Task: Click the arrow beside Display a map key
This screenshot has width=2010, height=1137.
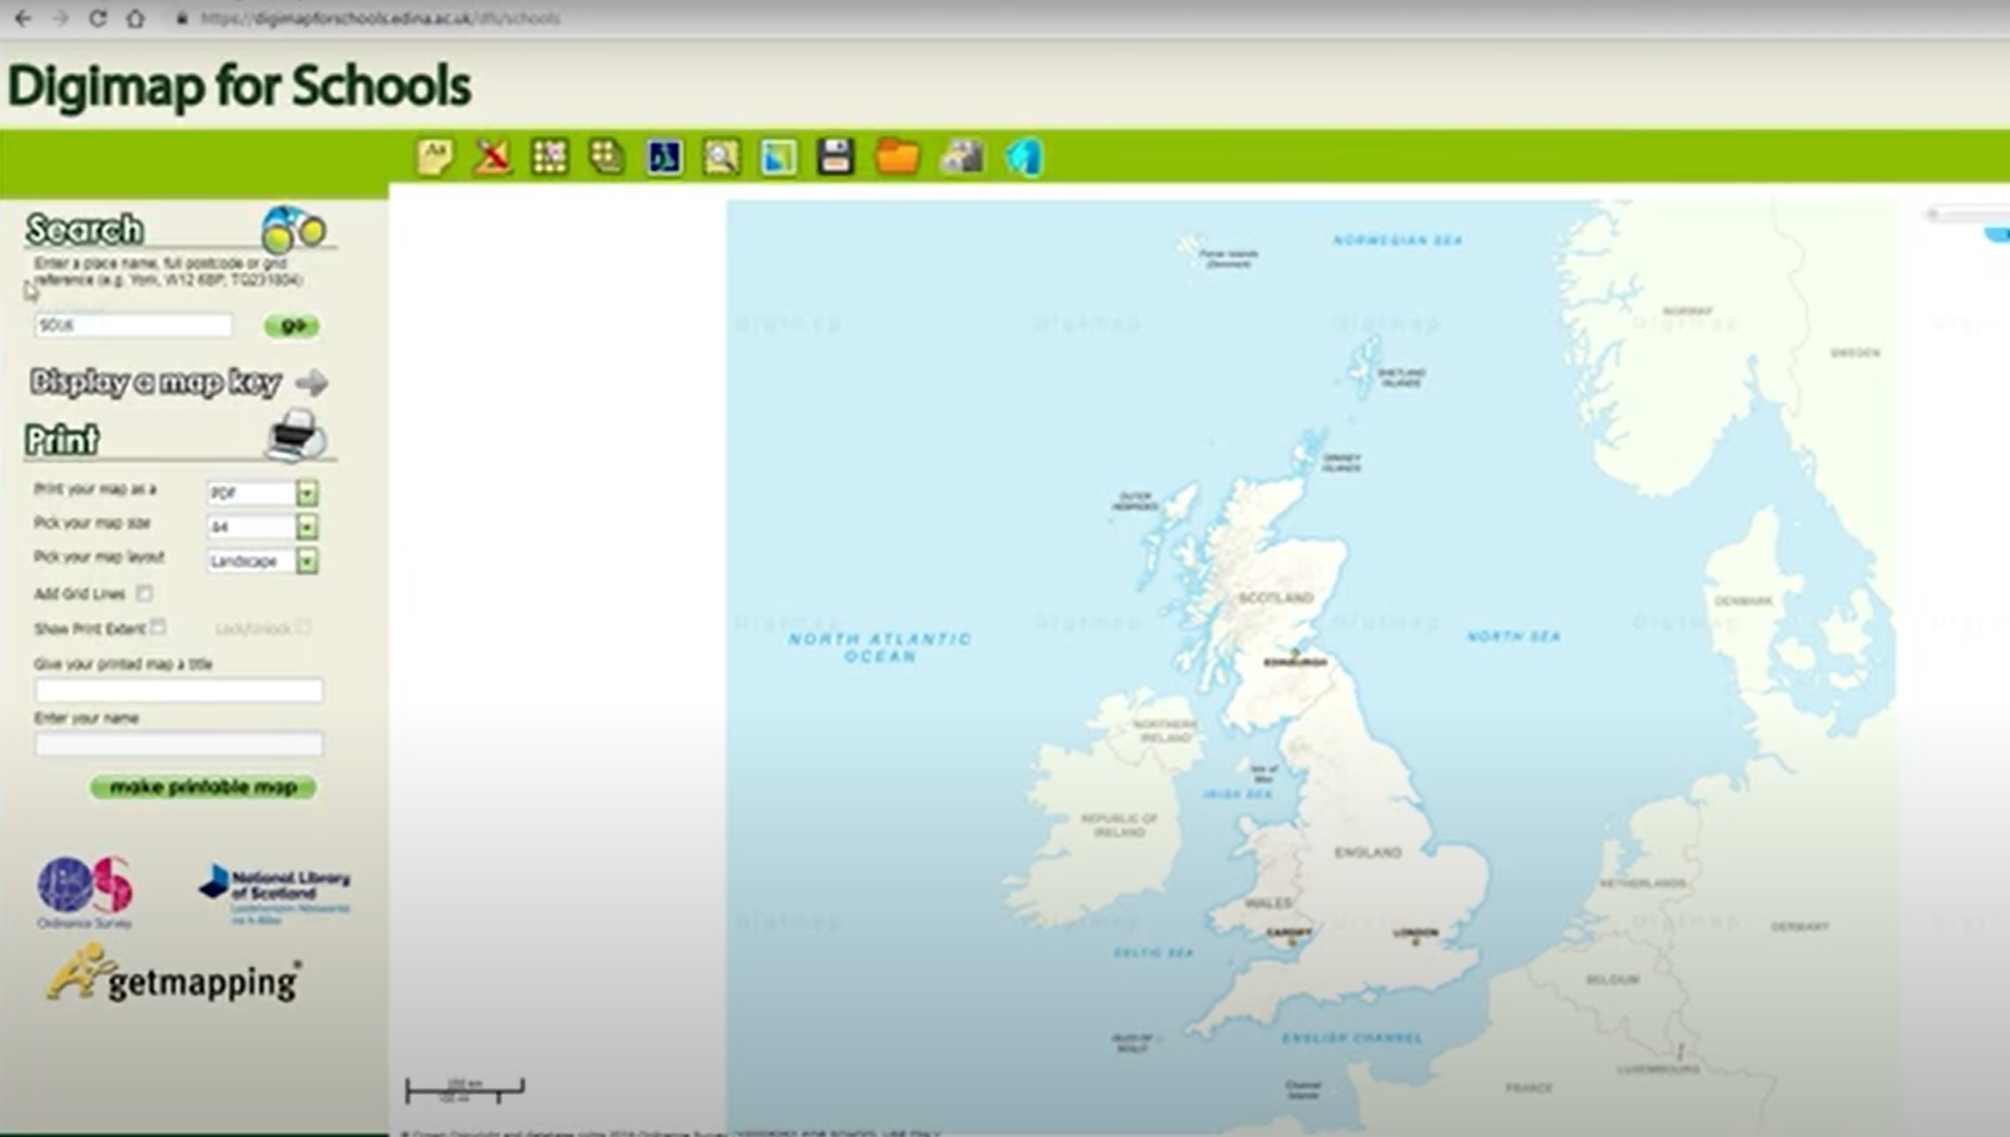Action: point(311,383)
